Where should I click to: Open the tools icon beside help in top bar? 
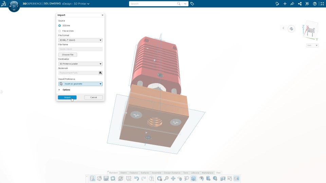click(307, 4)
